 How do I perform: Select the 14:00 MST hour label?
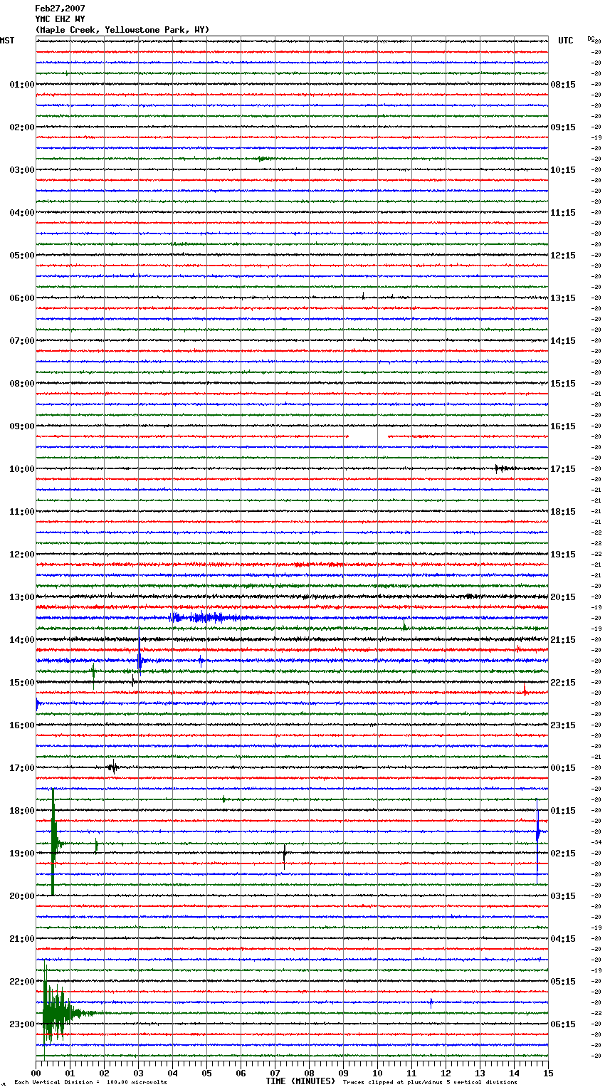tap(22, 640)
